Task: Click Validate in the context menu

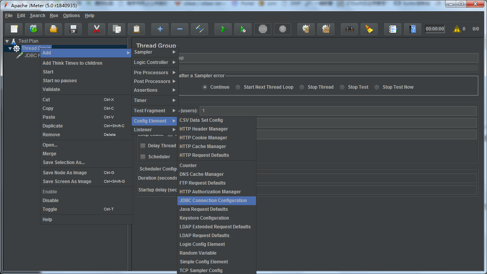Action: coord(86,89)
